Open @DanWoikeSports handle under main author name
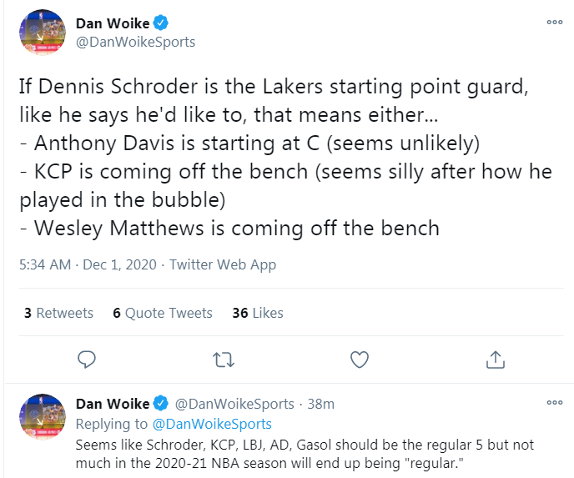The width and height of the screenshot is (574, 478). coord(135,42)
